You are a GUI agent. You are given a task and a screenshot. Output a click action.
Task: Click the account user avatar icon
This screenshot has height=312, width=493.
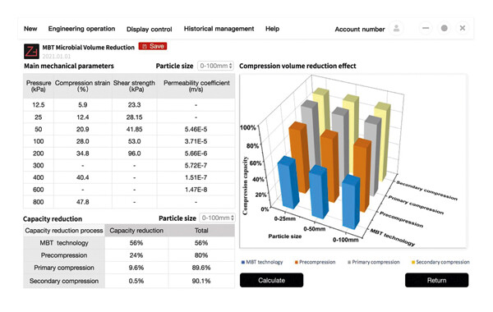[397, 29]
